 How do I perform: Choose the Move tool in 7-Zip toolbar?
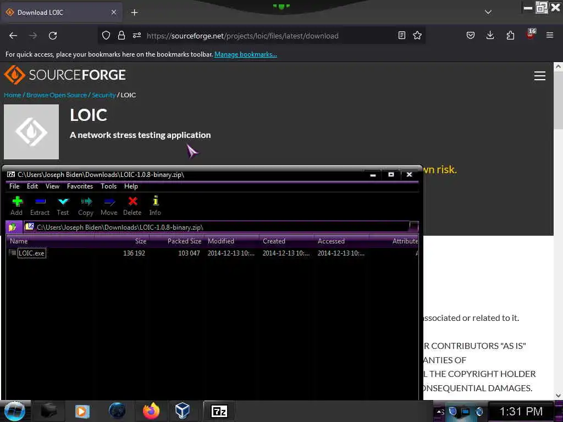[109, 206]
